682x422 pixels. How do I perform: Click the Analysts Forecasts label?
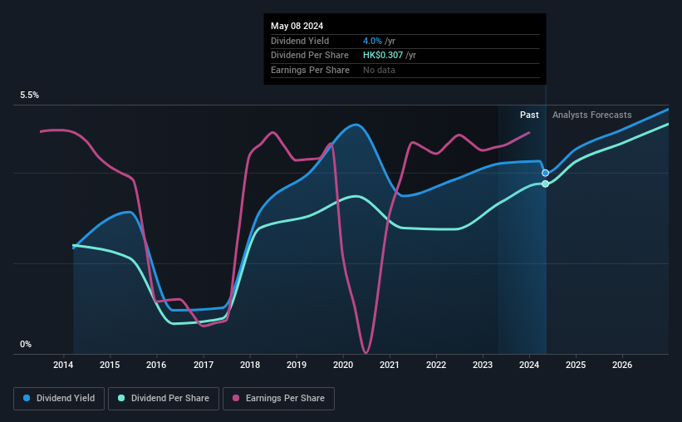592,115
